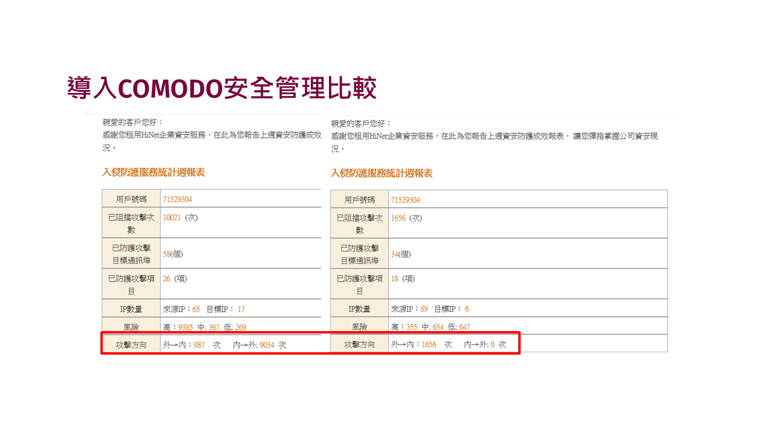
Task: Click source IP count 89
Action: 424,309
